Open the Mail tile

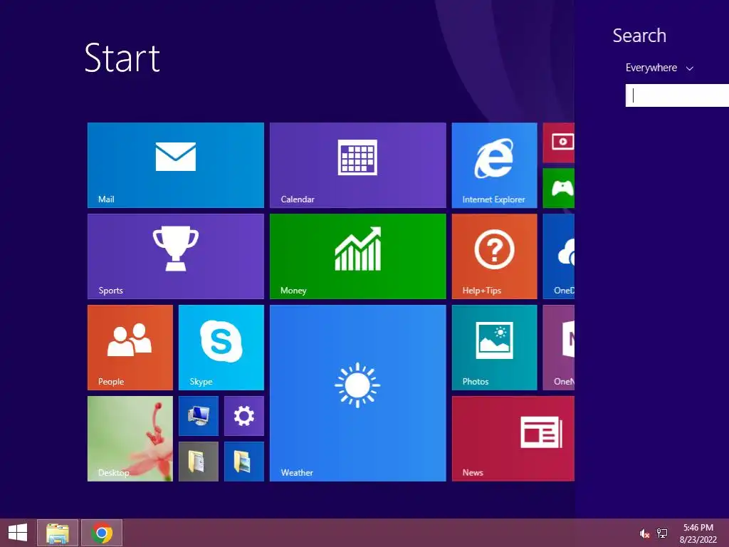click(176, 165)
